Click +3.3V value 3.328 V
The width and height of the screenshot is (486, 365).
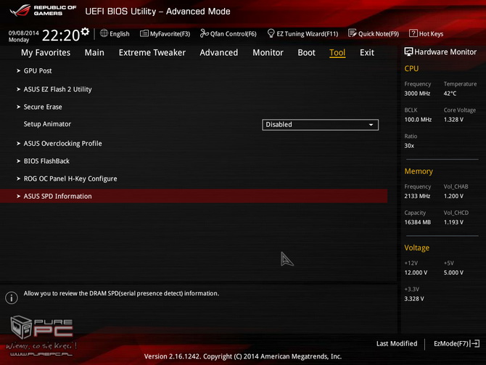[x=414, y=299]
